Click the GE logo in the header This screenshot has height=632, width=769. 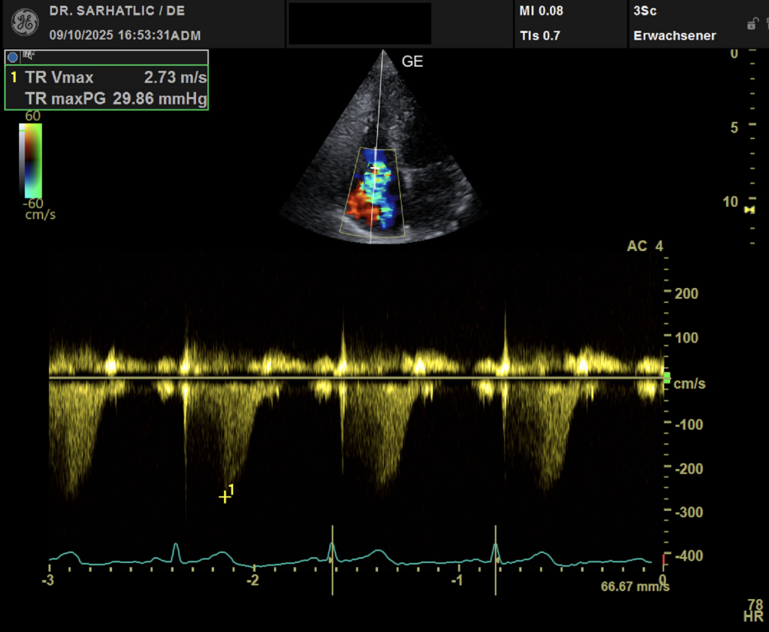click(x=24, y=23)
